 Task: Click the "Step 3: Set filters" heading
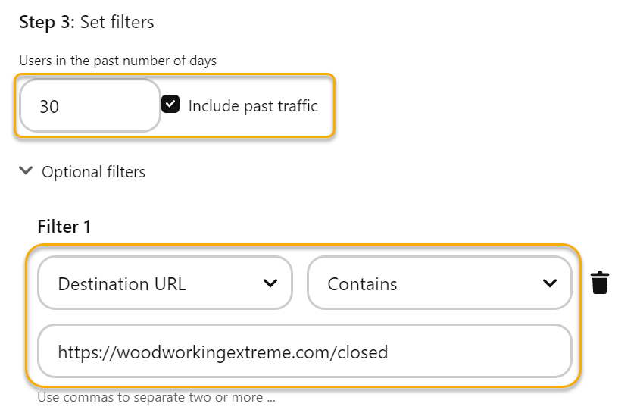[86, 22]
